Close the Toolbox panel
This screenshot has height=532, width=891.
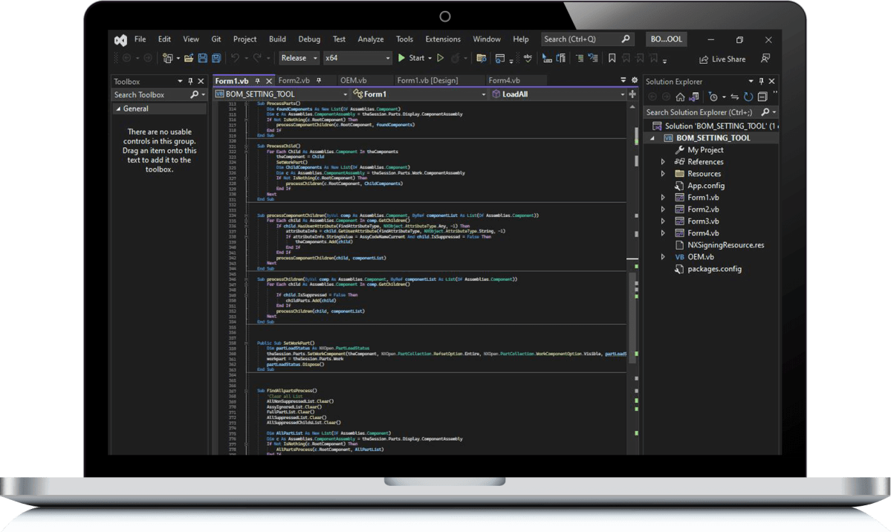[201, 81]
